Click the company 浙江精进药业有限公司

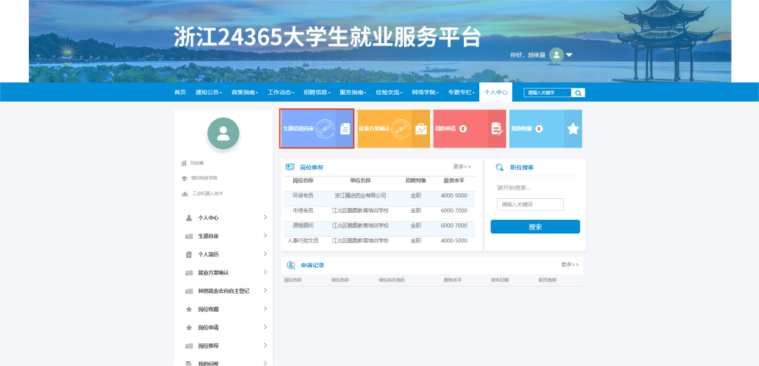[360, 195]
